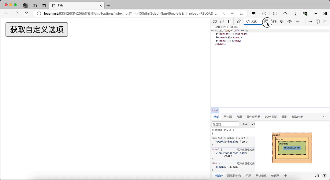This screenshot has width=330, height=180.
Task: Switch to the 样式 styles tab
Action: [216, 117]
